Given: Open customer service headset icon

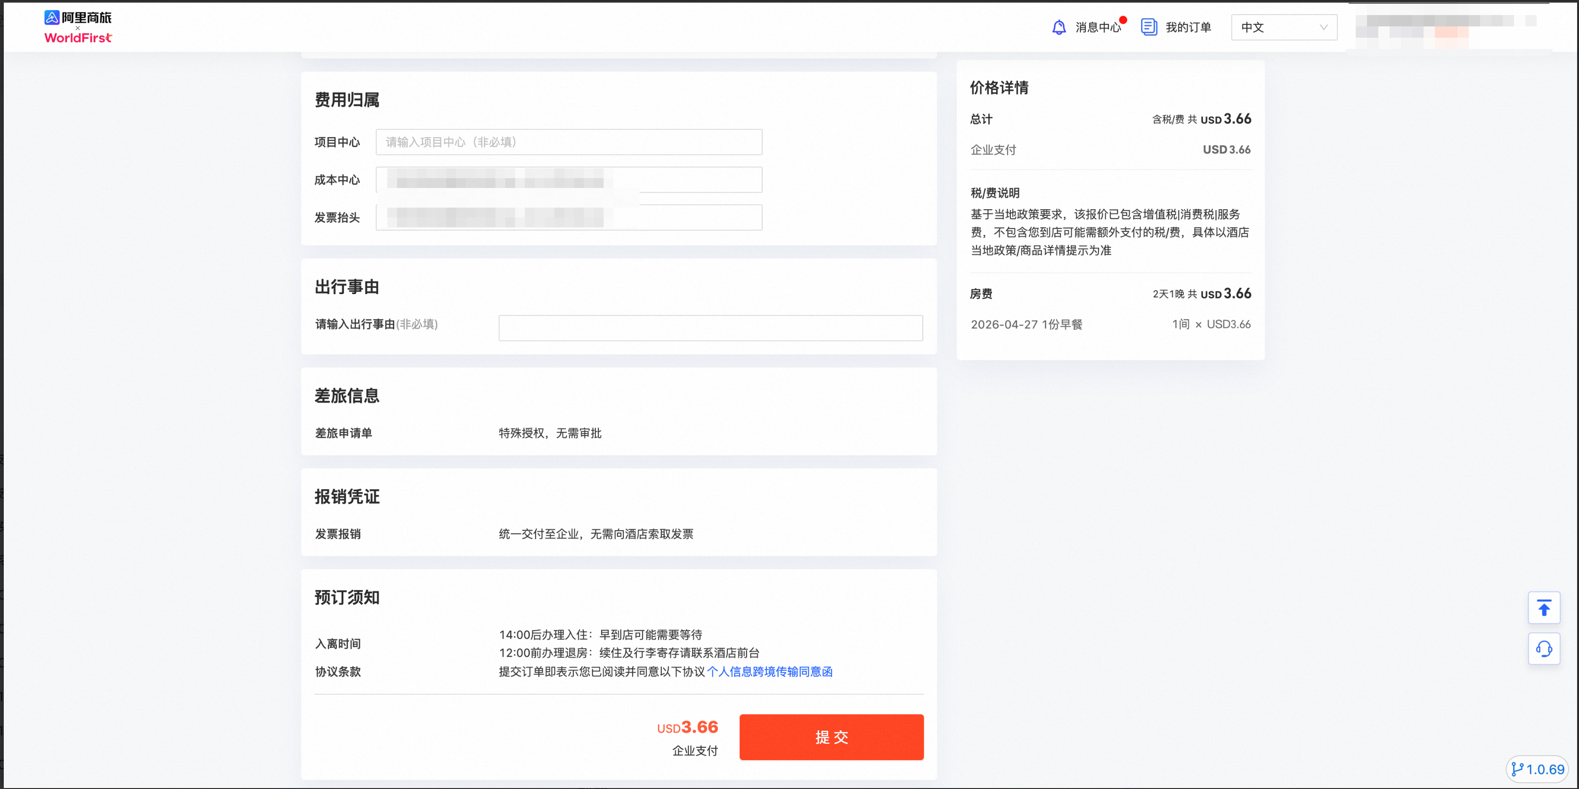Looking at the screenshot, I should coord(1544,649).
